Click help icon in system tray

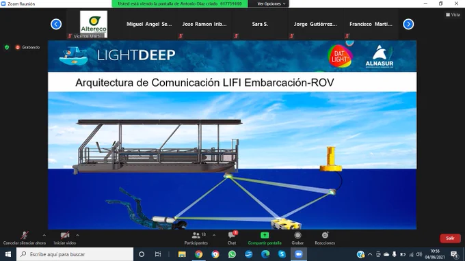coord(360,254)
